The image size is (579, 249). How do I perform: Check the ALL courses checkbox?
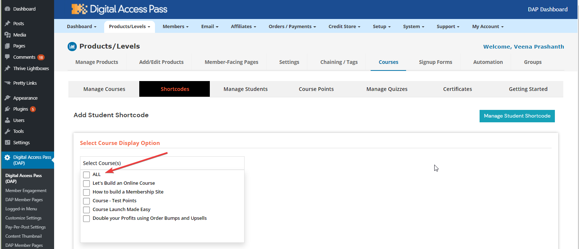click(x=87, y=175)
